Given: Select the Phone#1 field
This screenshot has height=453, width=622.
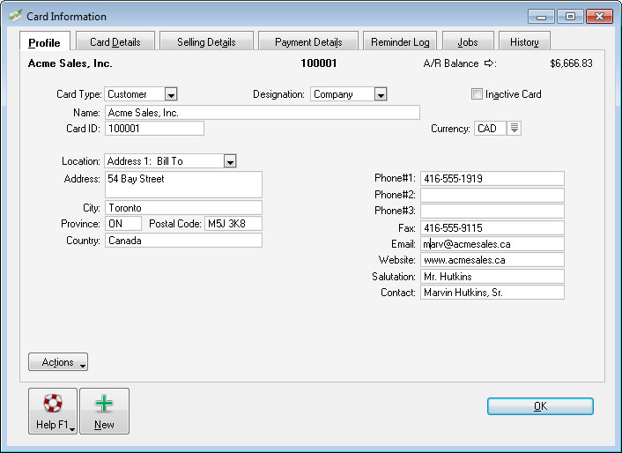Looking at the screenshot, I should pos(492,179).
